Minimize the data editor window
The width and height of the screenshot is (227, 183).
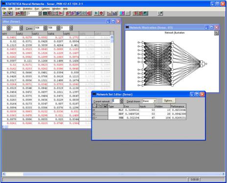108,21
